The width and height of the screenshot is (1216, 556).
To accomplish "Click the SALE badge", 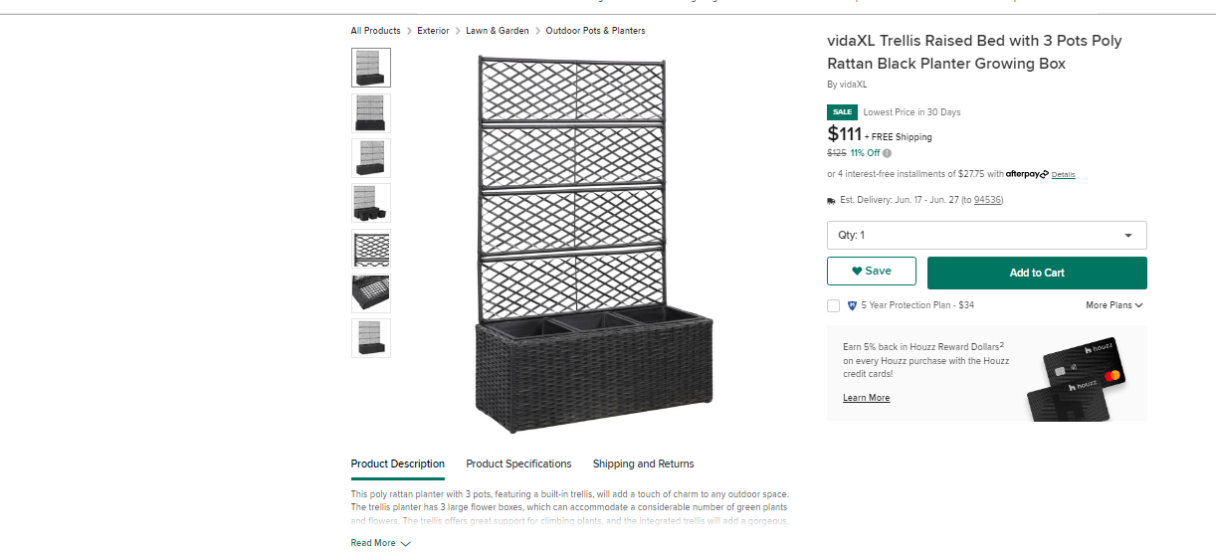I will coord(842,112).
